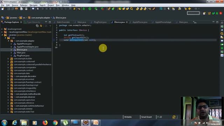Viewport: 224px width, 126px height.
Task: Click the New Java Class icon
Action: 113,9
